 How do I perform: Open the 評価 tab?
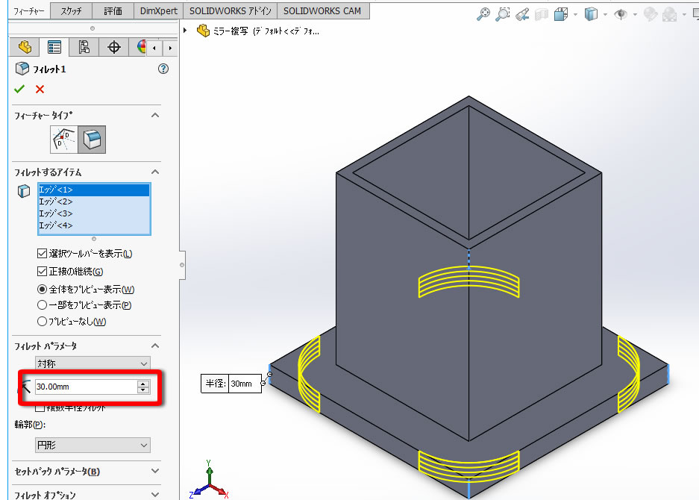(113, 10)
